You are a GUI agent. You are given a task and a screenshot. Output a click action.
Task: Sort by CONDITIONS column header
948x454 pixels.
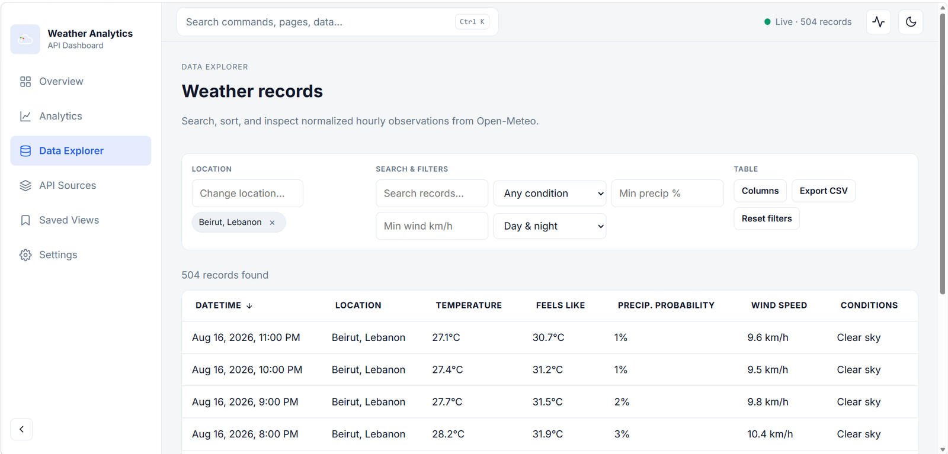(x=869, y=305)
